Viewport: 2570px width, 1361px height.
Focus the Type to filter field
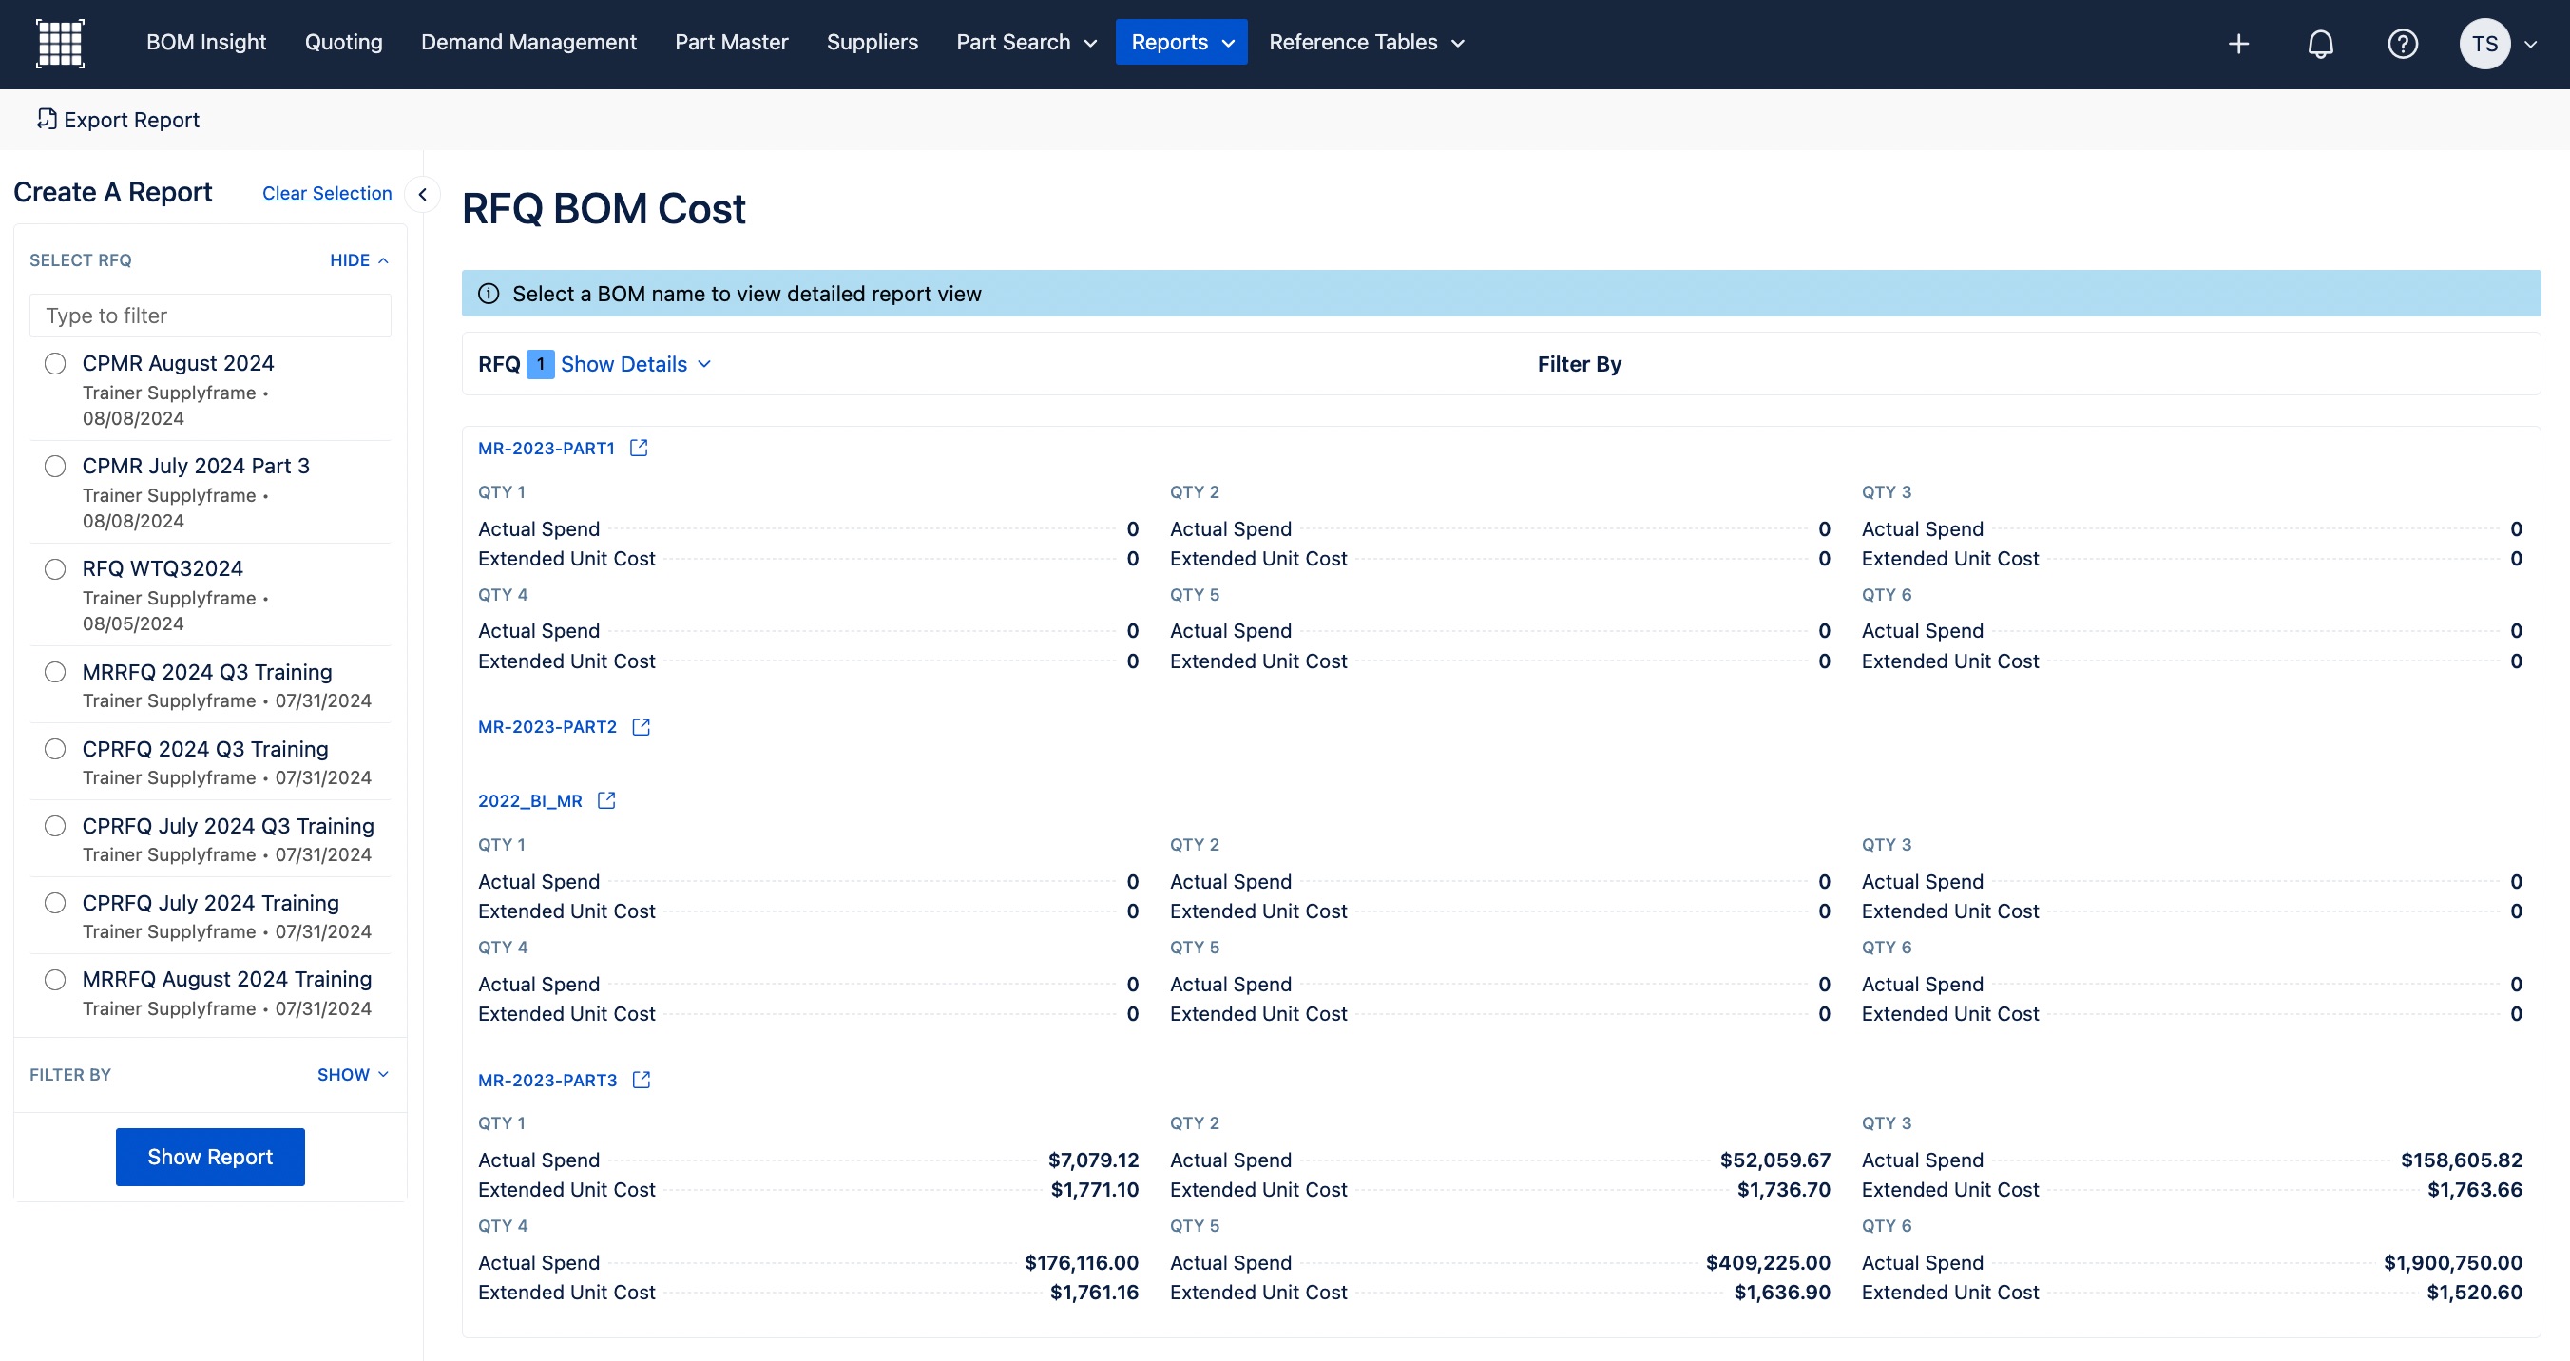coord(210,316)
